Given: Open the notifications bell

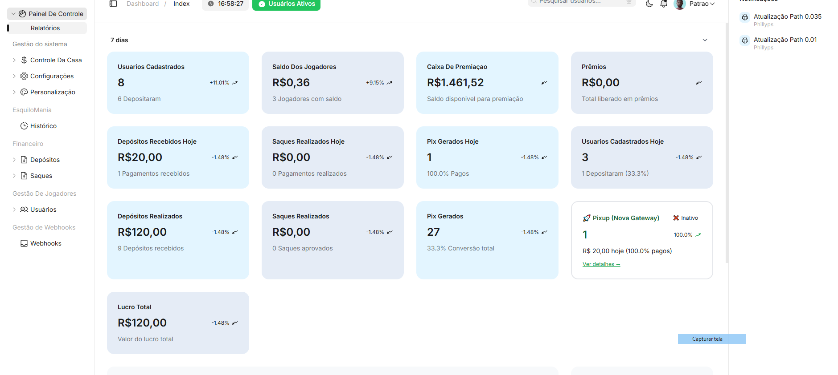Looking at the screenshot, I should (664, 4).
